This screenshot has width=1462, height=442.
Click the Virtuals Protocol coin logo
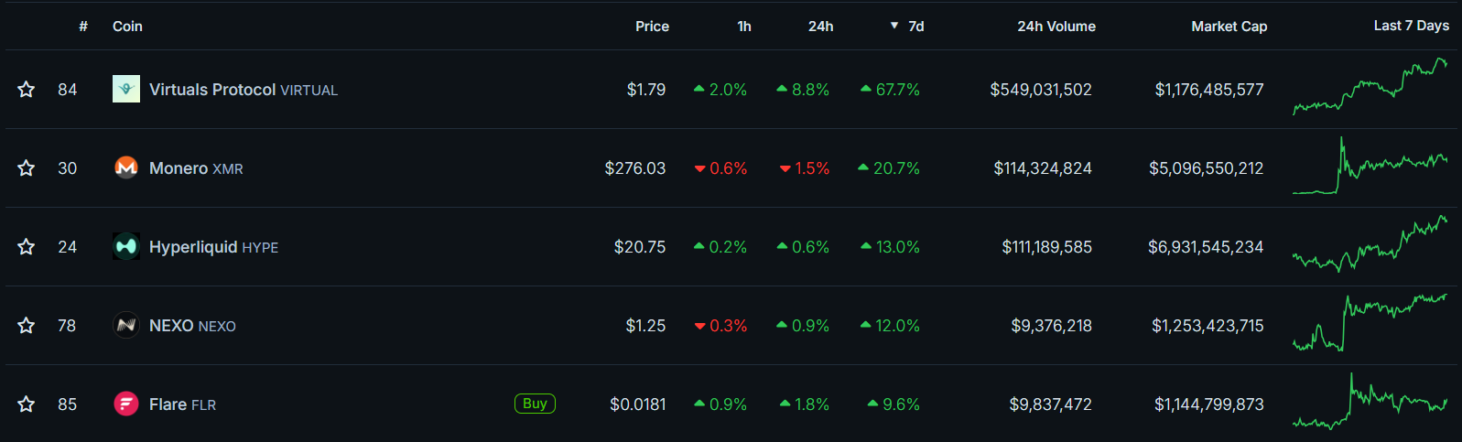tap(126, 89)
